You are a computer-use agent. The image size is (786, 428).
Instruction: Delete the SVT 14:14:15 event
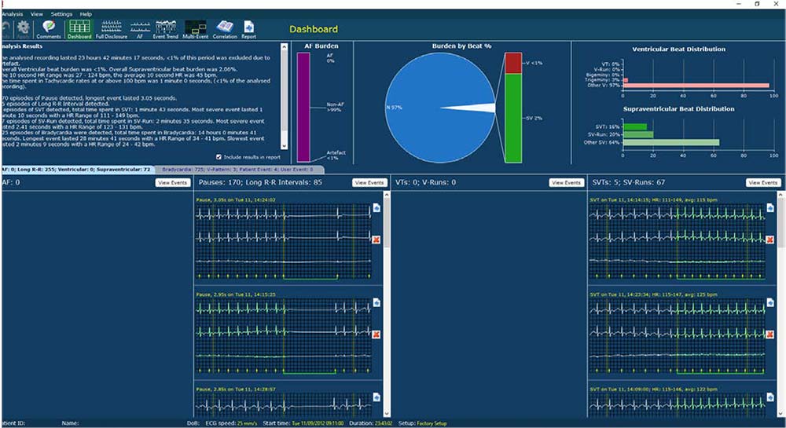(770, 240)
